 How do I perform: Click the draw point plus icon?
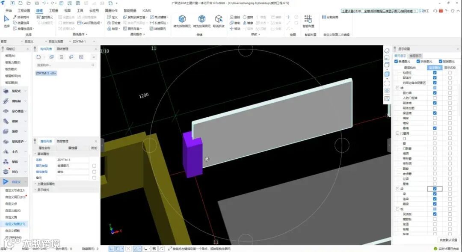coord(288,17)
